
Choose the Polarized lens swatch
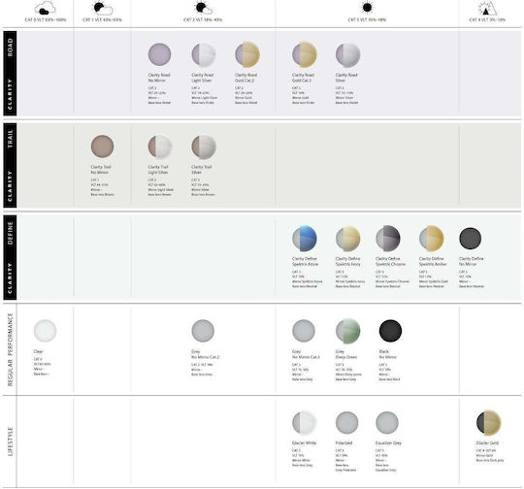346,422
